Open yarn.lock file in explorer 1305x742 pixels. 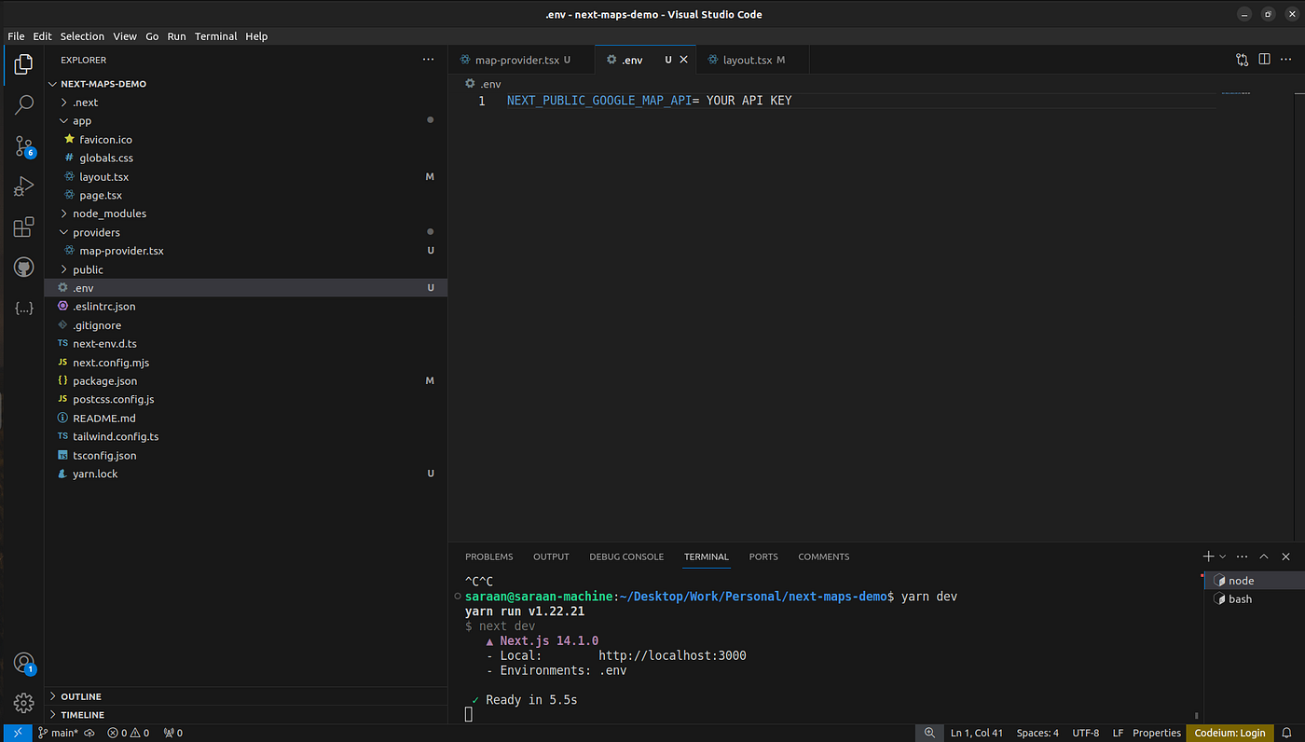(246, 474)
